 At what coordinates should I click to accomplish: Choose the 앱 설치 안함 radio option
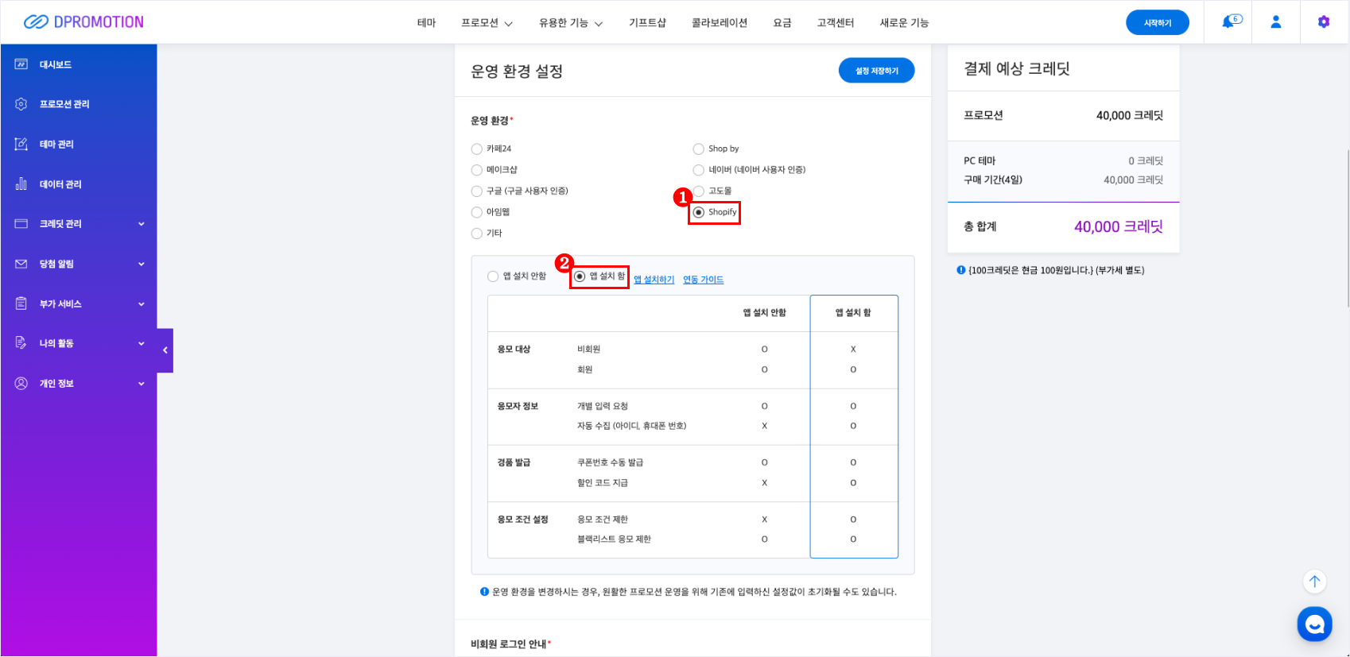[x=493, y=276]
